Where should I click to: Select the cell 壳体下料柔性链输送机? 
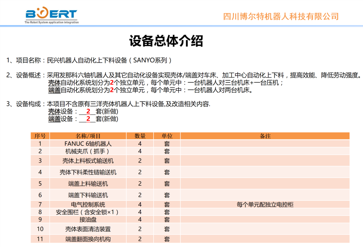click(x=88, y=172)
